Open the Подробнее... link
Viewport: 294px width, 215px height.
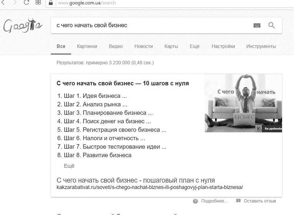click(x=214, y=201)
